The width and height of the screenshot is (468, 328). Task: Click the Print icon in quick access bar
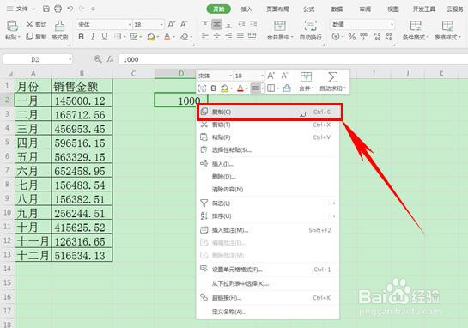tap(58, 9)
